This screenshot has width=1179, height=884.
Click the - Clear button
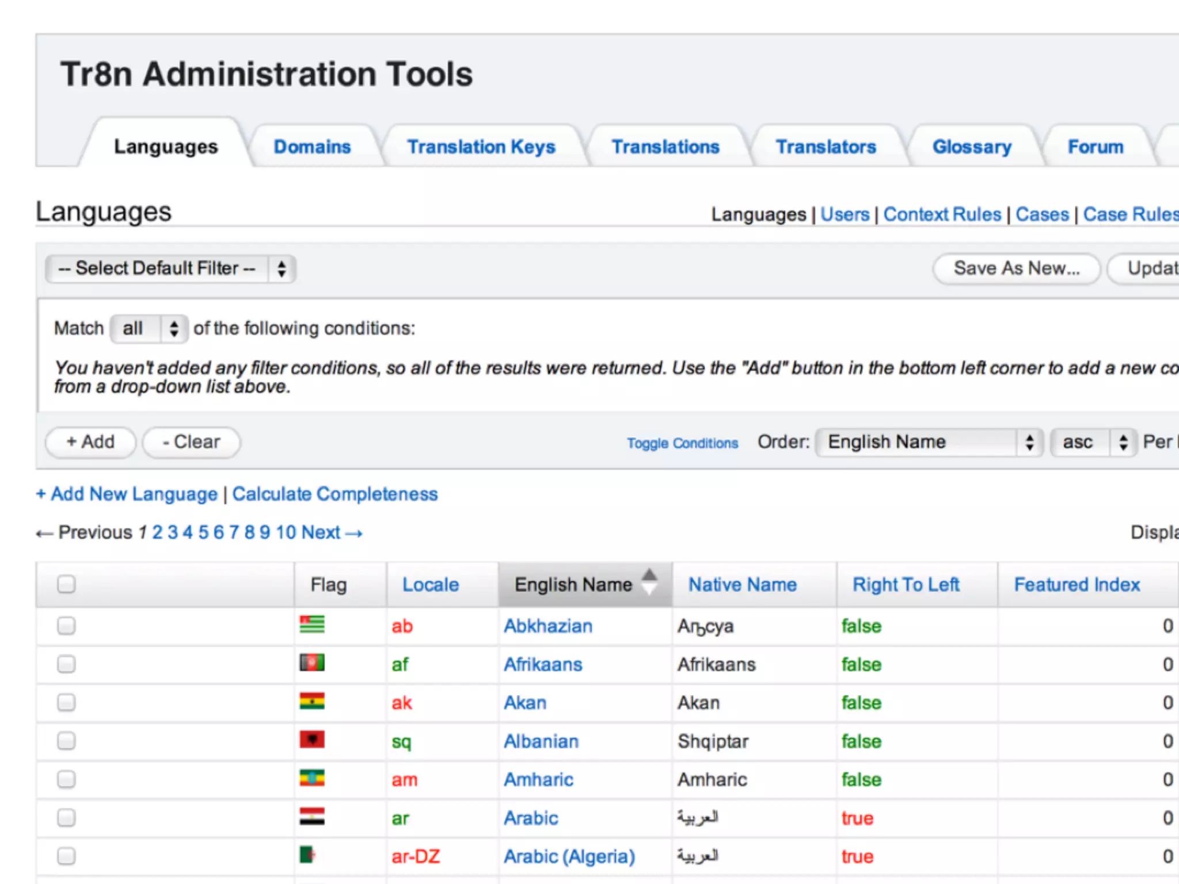(192, 442)
